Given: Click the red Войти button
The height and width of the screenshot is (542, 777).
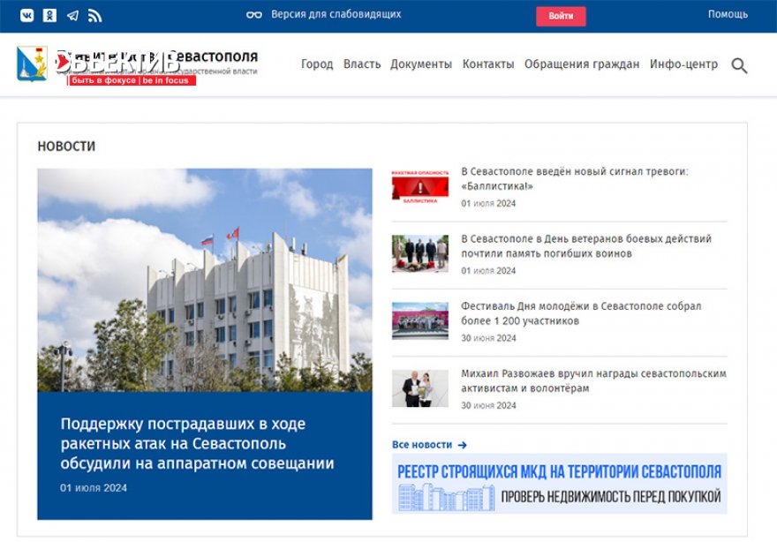Looking at the screenshot, I should (561, 16).
